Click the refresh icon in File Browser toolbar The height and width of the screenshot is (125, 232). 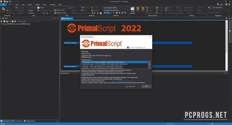coord(10,21)
